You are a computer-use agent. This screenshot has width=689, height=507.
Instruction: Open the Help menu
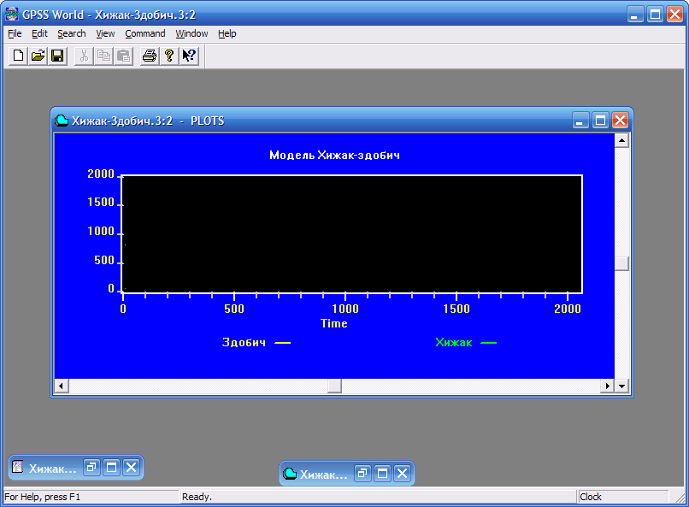click(x=227, y=33)
